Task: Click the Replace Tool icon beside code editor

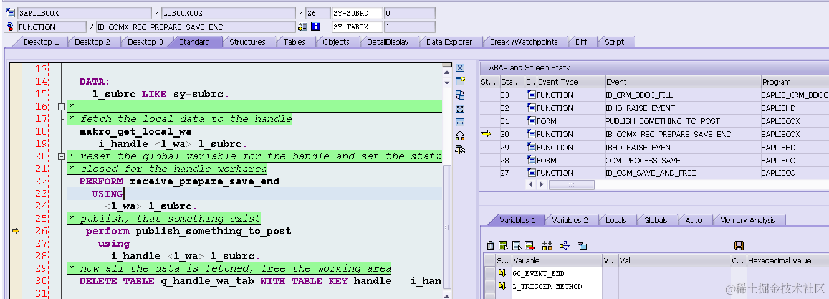Action: point(460,95)
